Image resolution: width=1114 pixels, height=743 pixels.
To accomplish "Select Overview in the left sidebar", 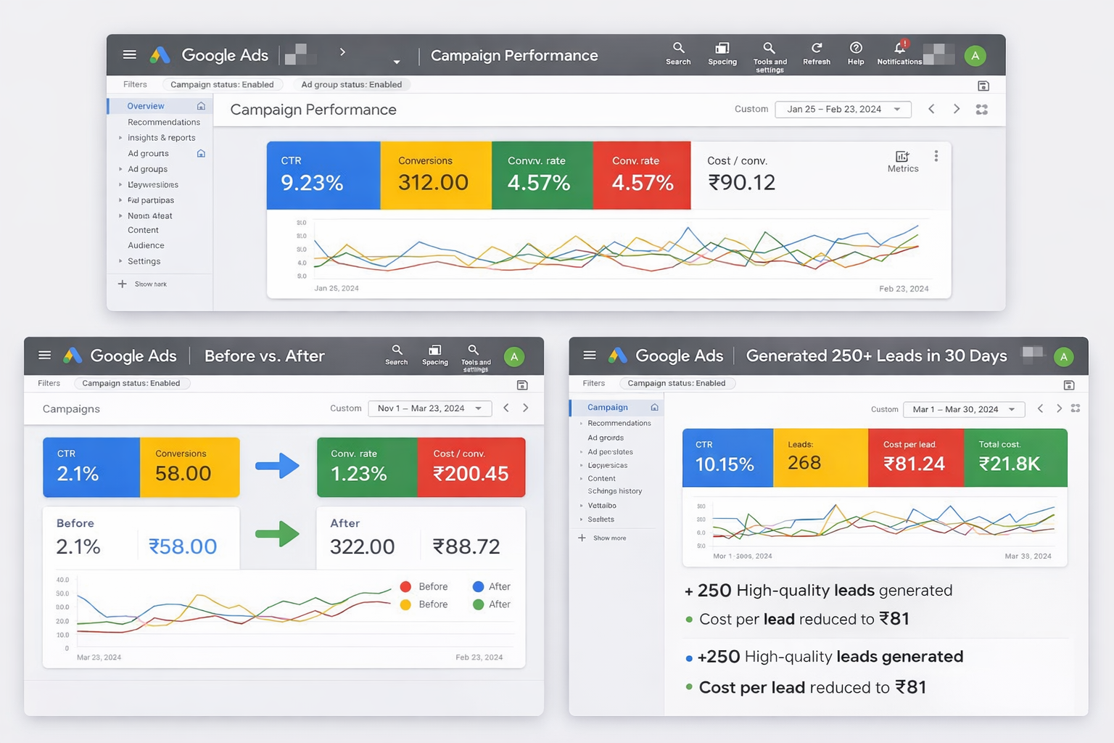I will click(x=146, y=106).
